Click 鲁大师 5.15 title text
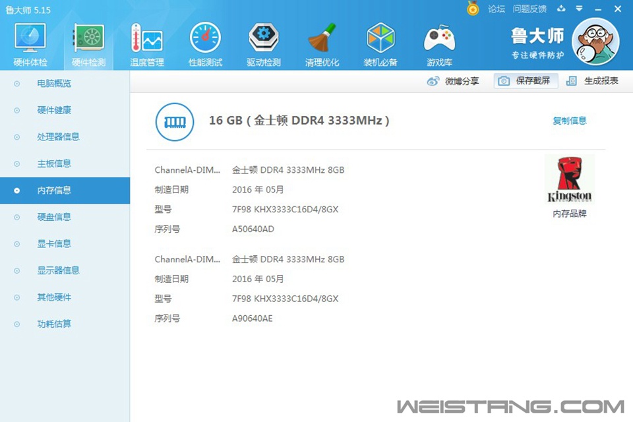 [x=28, y=10]
